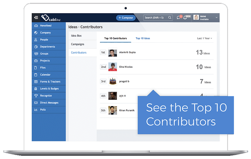The image size is (251, 159).
Task: Click Anne's profile avatar
Action: (x=196, y=17)
